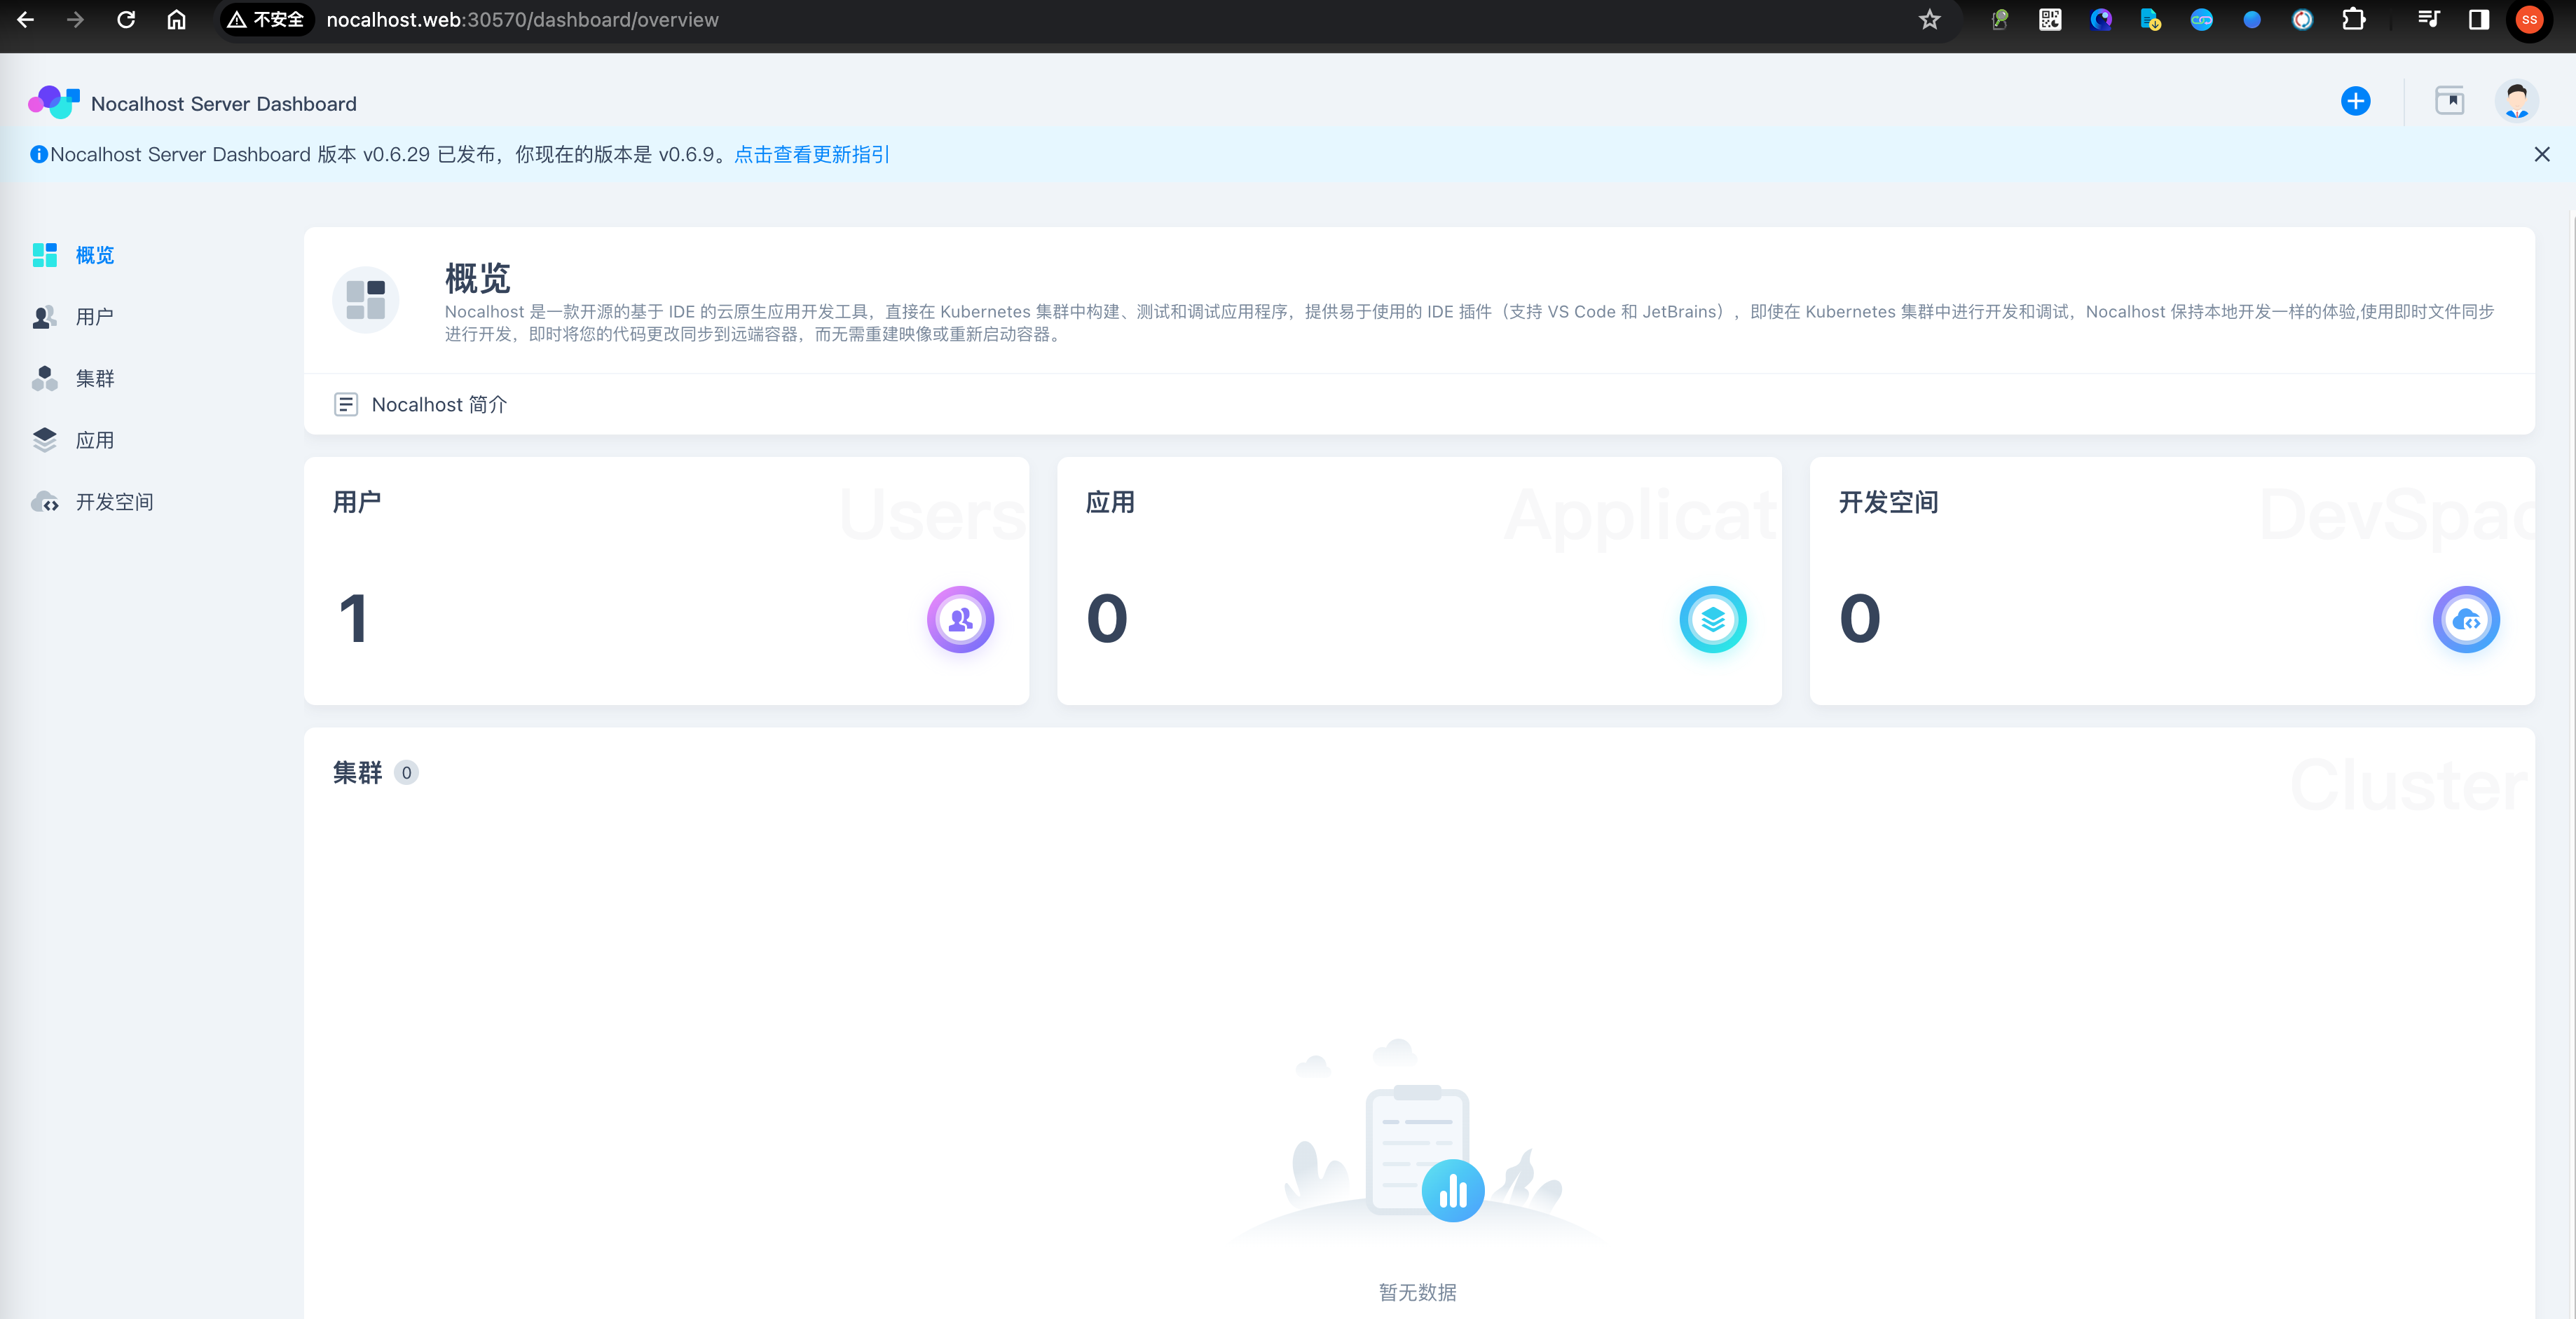Screen dimensions: 2576x1319
Task: Click the 用户 card title
Action: pyautogui.click(x=357, y=501)
